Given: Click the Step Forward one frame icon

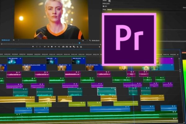Looking at the screenshot, I should click(55, 46).
